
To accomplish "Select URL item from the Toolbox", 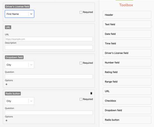I will tap(127, 91).
